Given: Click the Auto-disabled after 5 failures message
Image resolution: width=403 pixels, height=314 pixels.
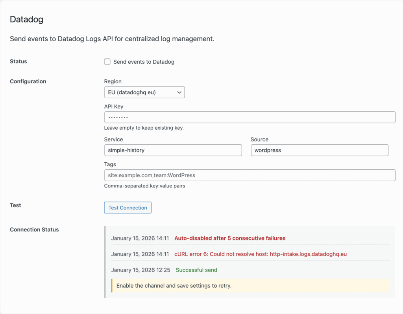Looking at the screenshot, I should pyautogui.click(x=230, y=238).
